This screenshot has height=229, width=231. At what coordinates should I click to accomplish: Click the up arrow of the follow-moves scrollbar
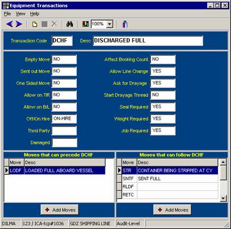point(223,162)
